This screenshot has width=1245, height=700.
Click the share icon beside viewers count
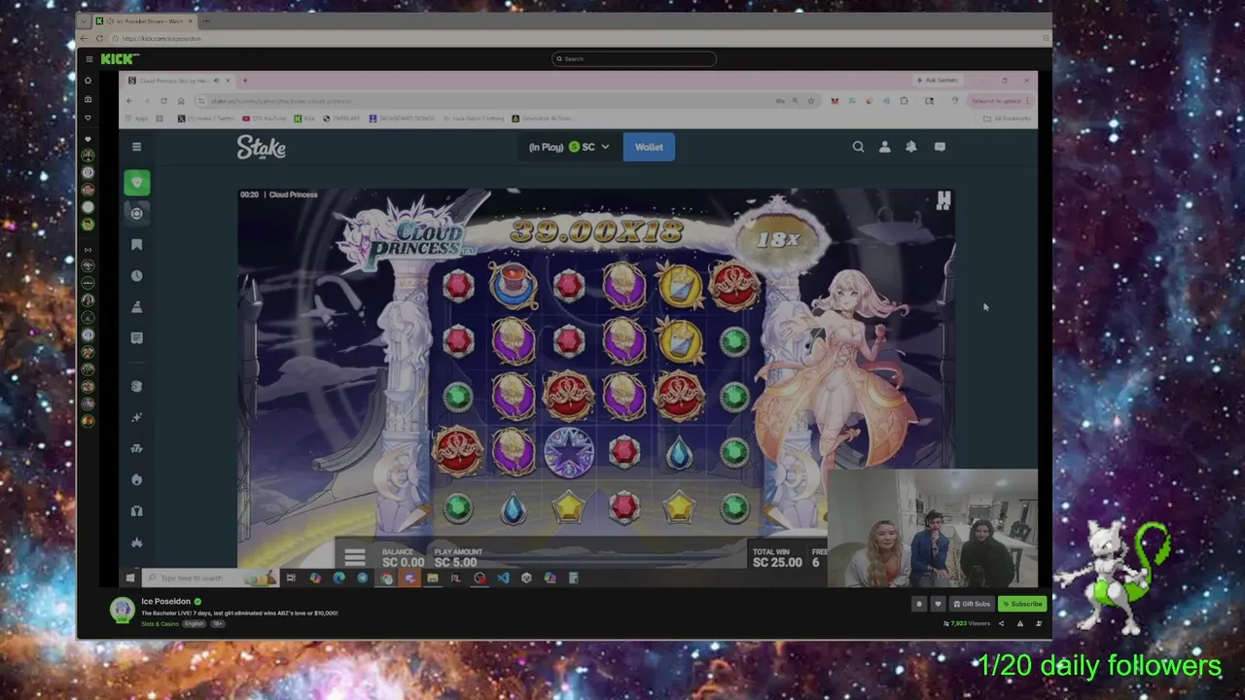1001,624
